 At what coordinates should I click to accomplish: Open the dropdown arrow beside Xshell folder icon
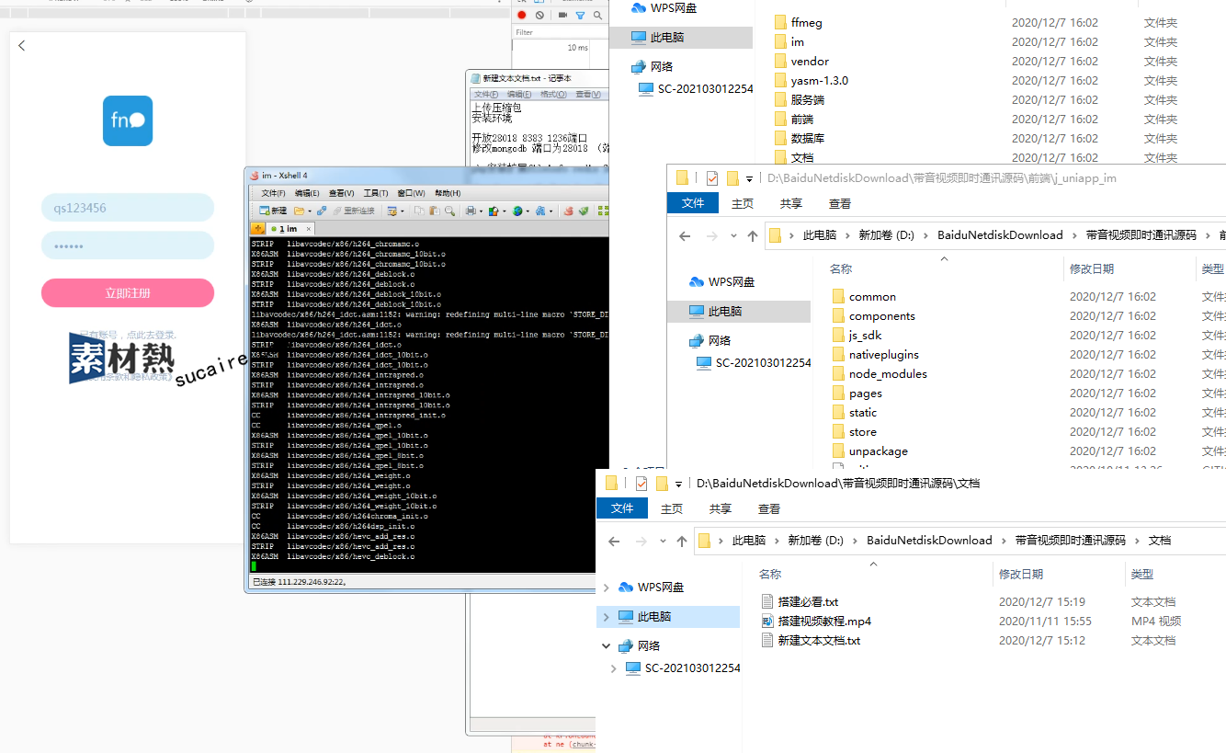click(x=310, y=211)
